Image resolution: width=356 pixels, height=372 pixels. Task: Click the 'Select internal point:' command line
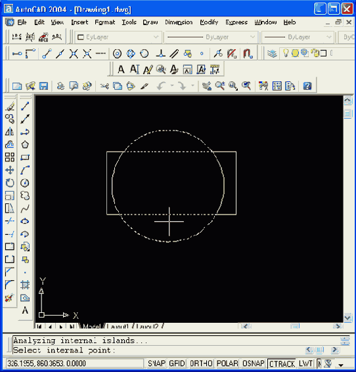tap(64, 350)
